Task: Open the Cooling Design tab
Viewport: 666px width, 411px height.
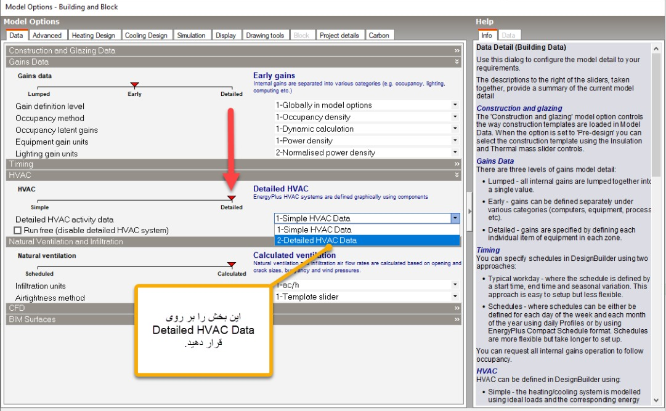Action: tap(146, 35)
